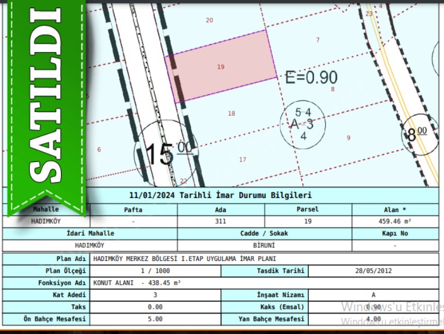
Task: Click the BİRUNİ street name cell
Action: tap(265, 246)
